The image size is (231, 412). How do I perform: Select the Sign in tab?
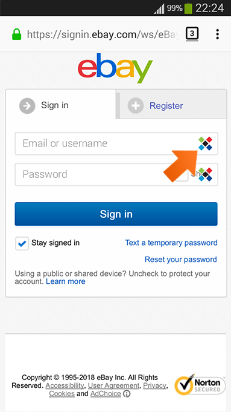click(x=61, y=104)
